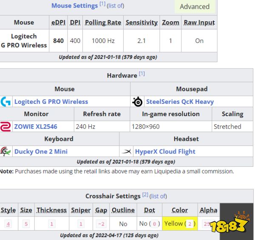
Task: Select the Outline 'No' cell
Action: [x=123, y=223]
